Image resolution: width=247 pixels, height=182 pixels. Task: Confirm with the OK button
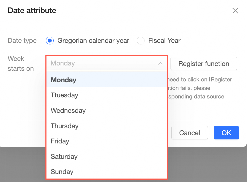coord(226,133)
